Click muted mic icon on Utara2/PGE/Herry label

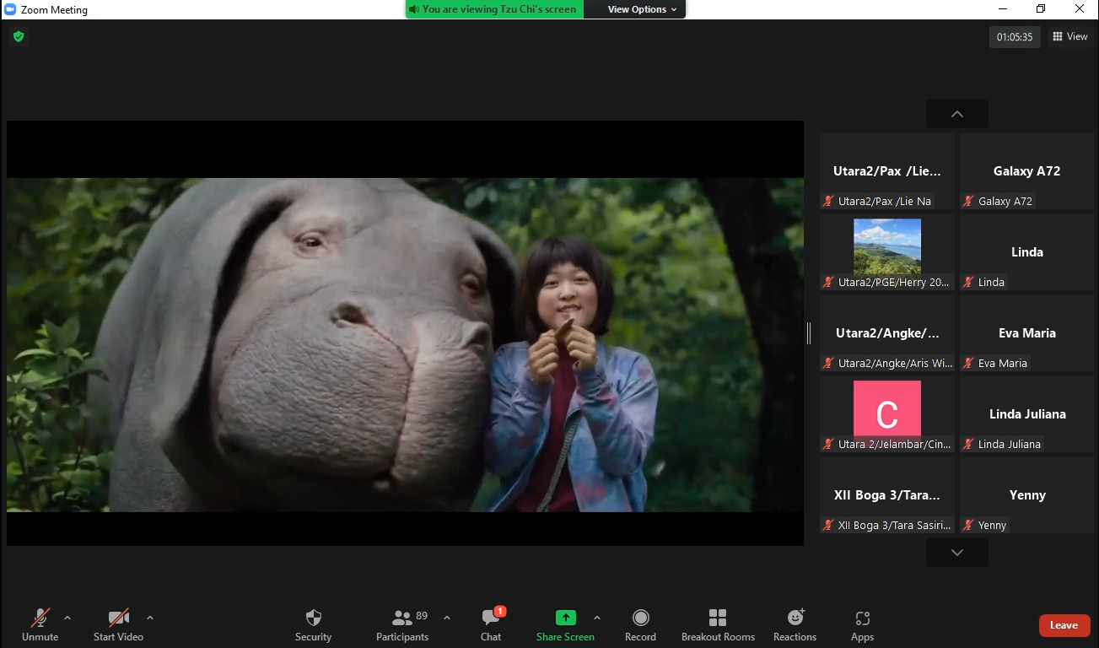[x=829, y=283]
